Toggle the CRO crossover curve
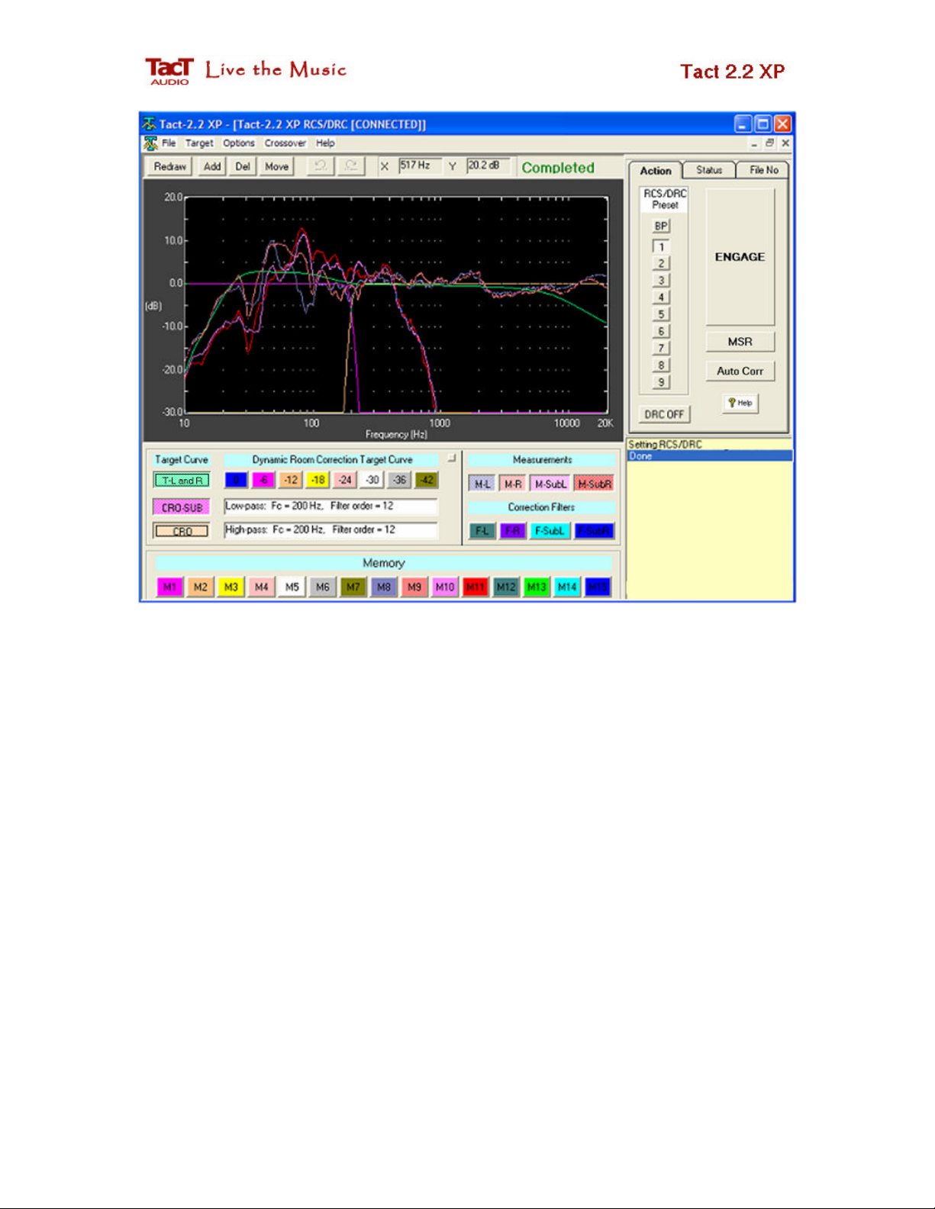The image size is (935, 1209). [182, 531]
